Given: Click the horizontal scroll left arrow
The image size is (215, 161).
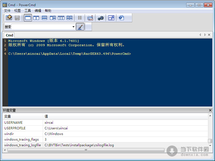Looking at the screenshot, I should (x=5, y=150).
